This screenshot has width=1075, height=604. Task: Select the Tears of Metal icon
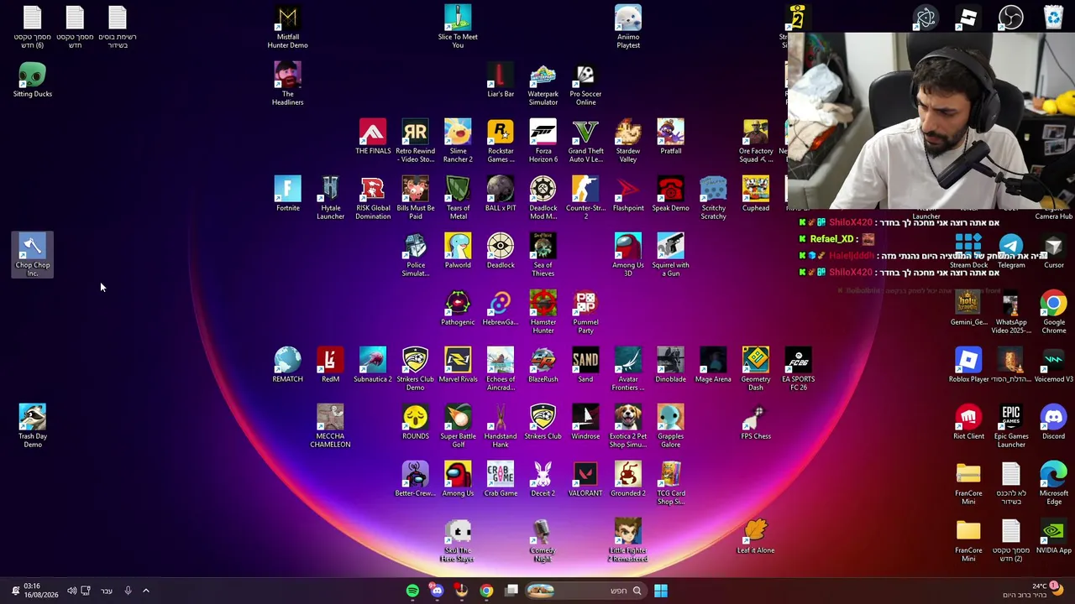point(458,198)
